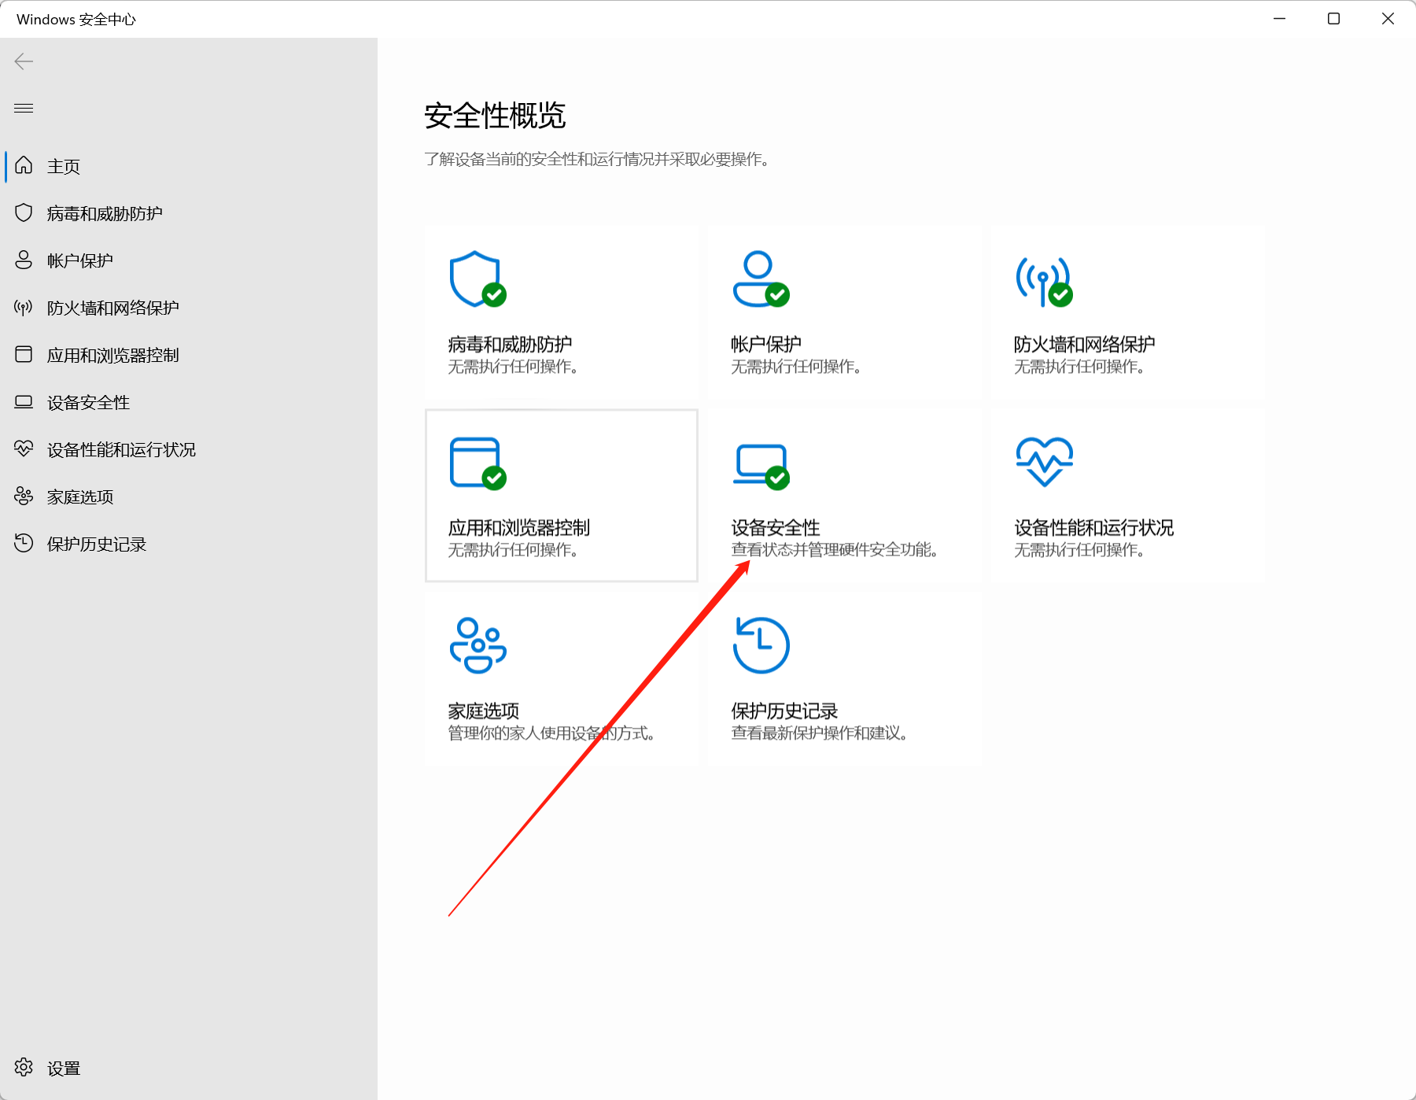Minimize the Windows 安全中心 window

point(1280,18)
